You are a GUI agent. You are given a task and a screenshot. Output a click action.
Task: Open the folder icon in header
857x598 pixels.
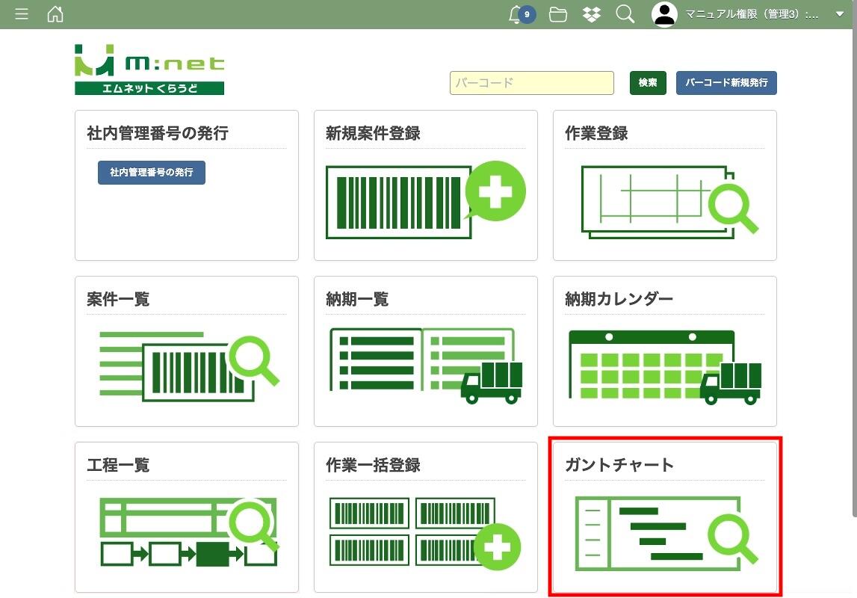[x=557, y=14]
